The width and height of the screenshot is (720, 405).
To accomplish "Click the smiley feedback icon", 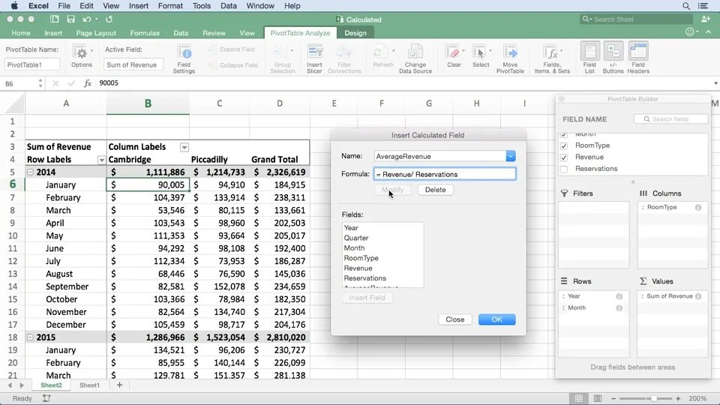I will coord(690,31).
